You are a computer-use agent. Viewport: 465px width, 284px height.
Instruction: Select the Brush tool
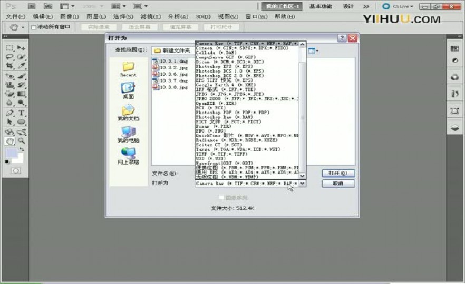tap(21, 76)
